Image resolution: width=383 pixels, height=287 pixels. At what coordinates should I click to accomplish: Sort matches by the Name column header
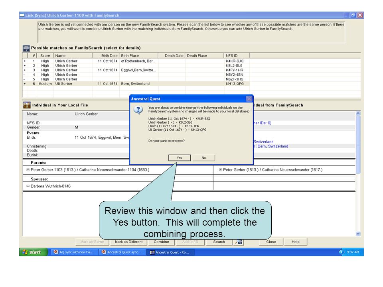pyautogui.click(x=73, y=56)
